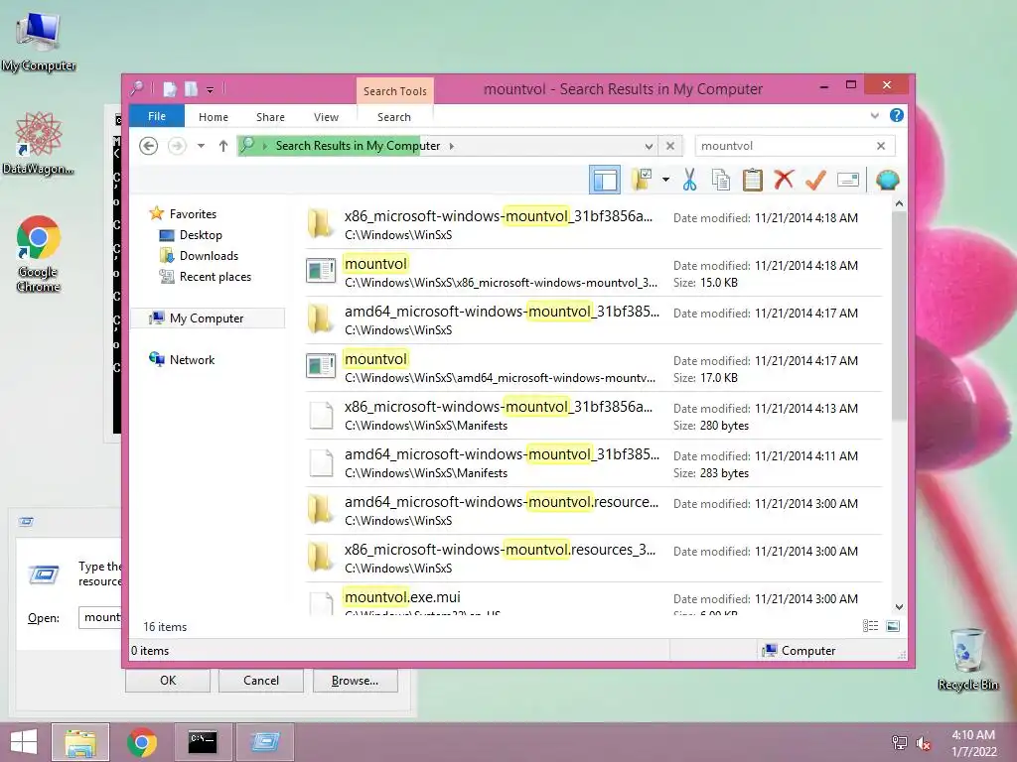Select the Search Tools contextual tab
1017x762 pixels.
click(x=395, y=91)
